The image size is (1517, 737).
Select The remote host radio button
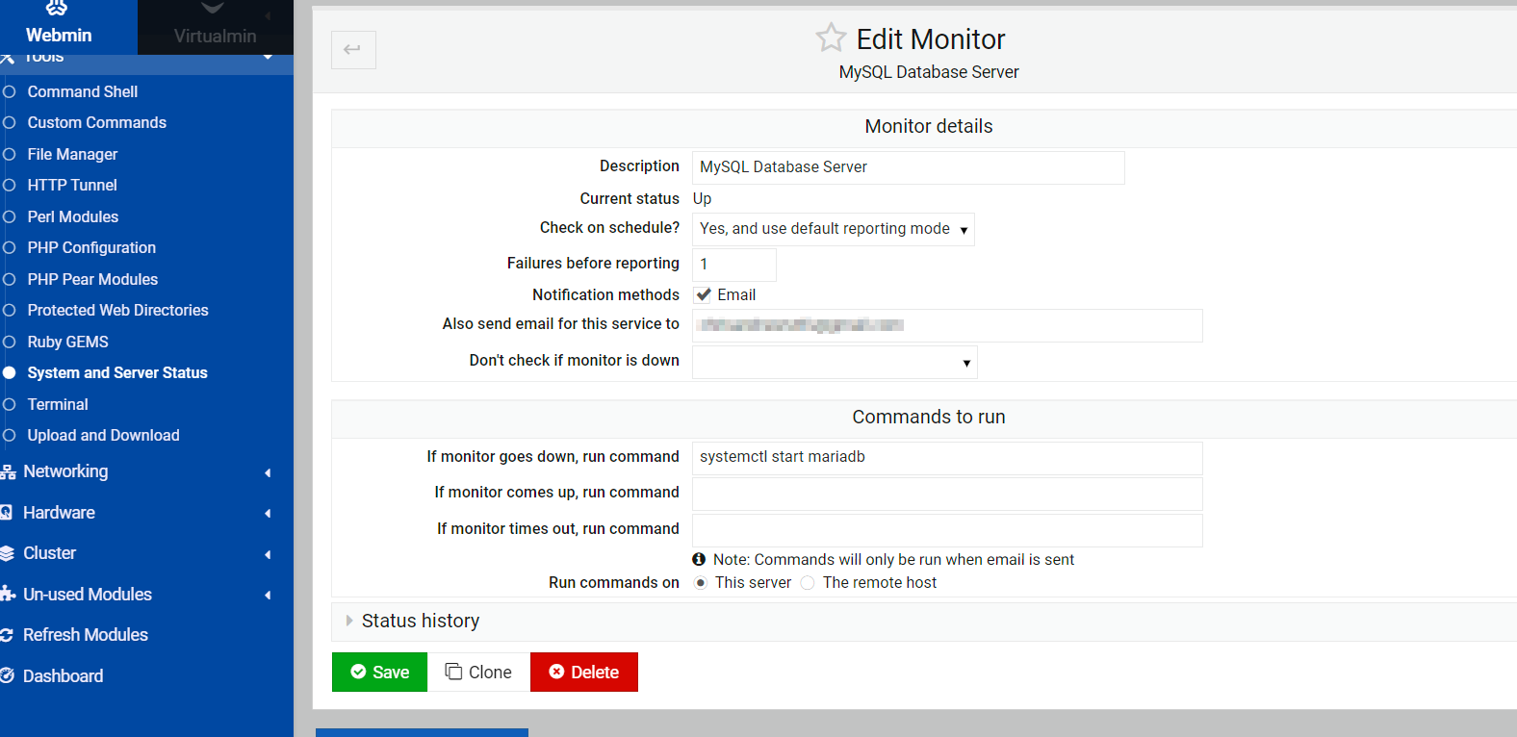pos(808,583)
